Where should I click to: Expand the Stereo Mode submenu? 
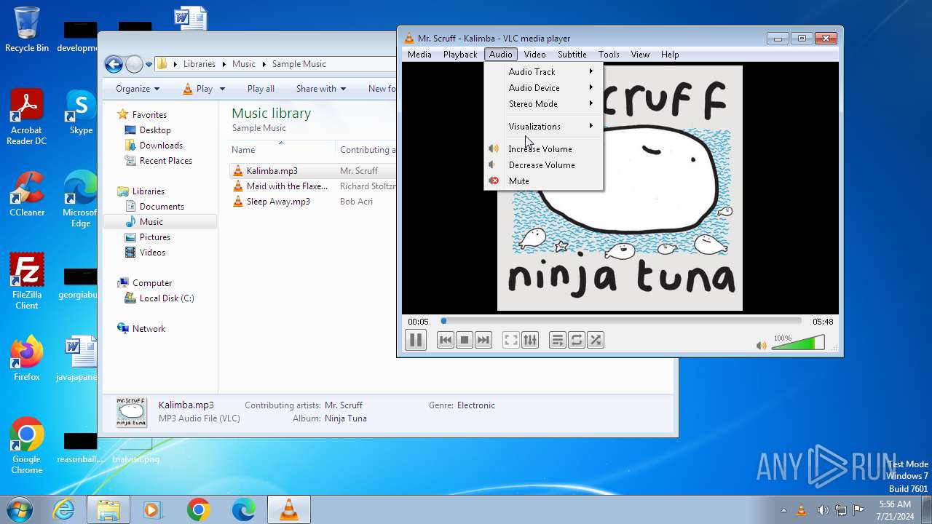click(x=544, y=104)
